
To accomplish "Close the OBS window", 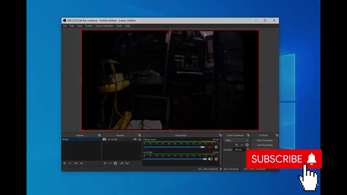I will (274, 21).
